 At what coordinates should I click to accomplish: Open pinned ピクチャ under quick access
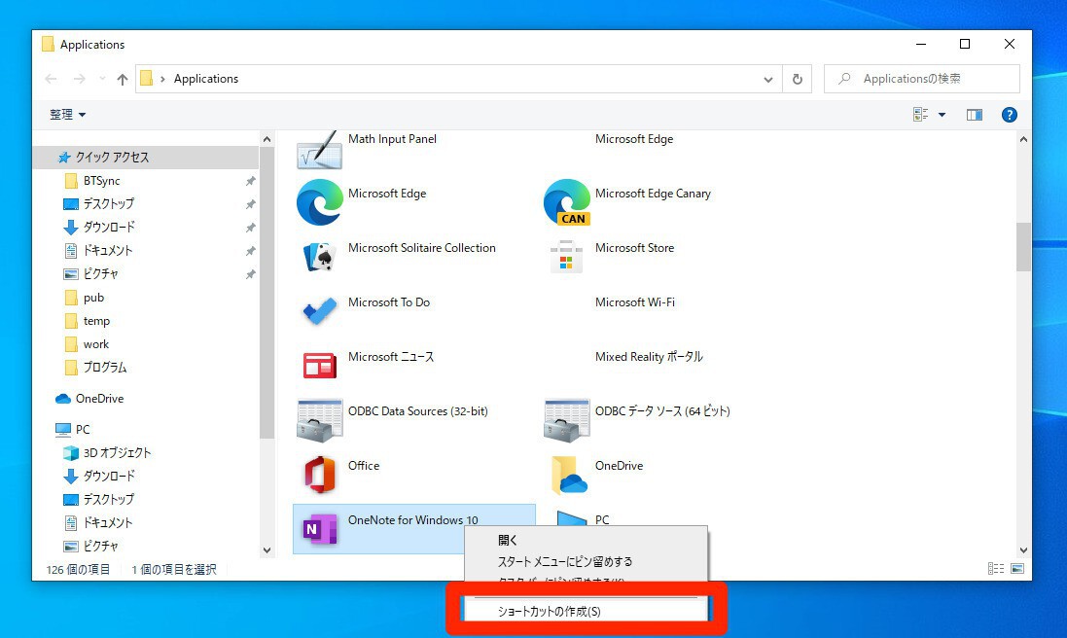[x=101, y=274]
